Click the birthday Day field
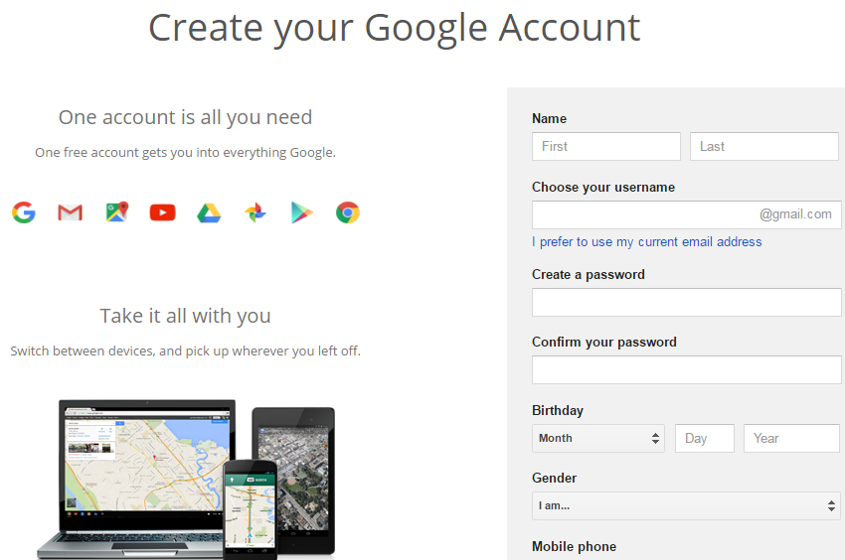The width and height of the screenshot is (845, 560). (x=705, y=438)
